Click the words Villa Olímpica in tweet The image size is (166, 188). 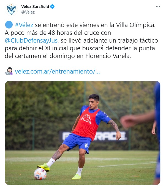tap(136, 25)
